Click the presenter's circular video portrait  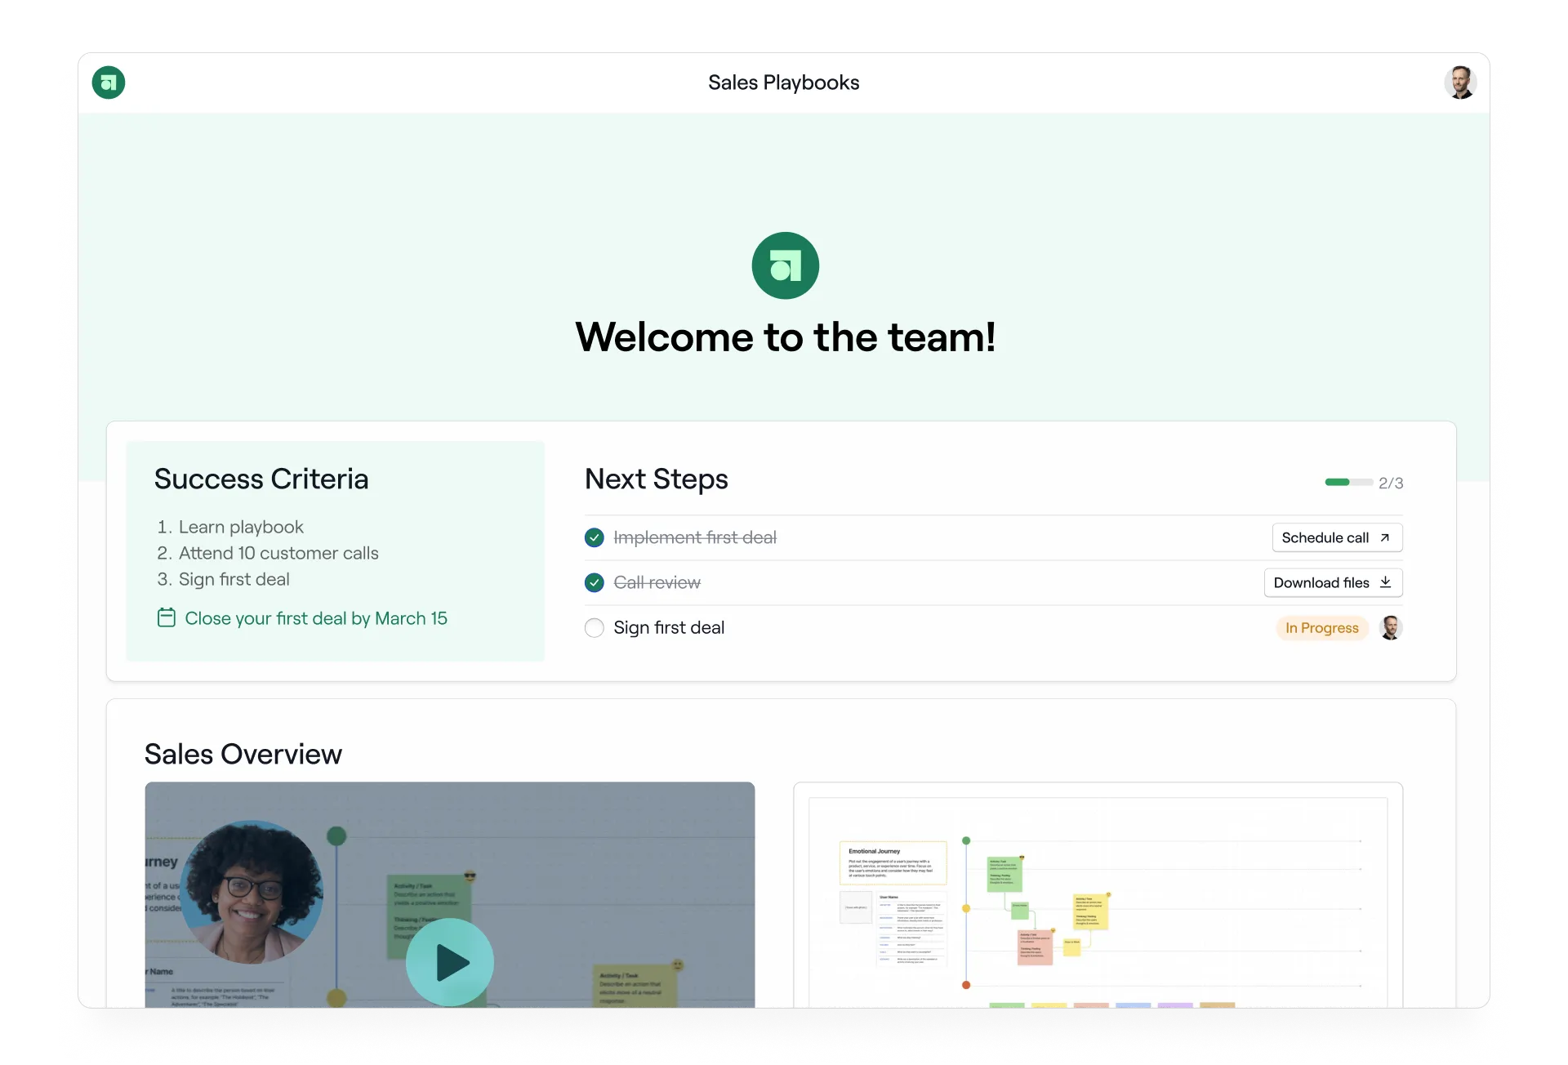pos(252,892)
